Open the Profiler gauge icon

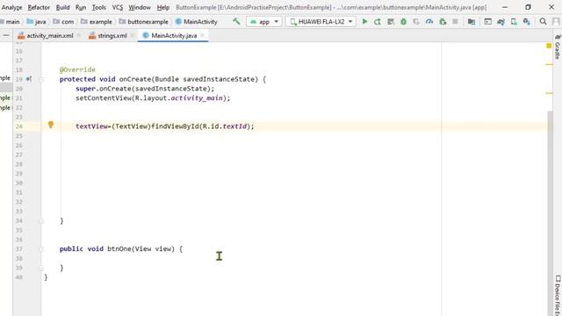(429, 22)
